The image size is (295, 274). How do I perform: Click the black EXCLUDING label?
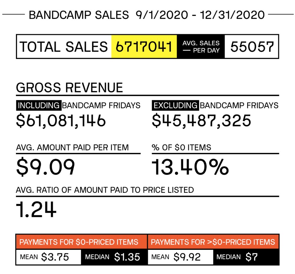click(x=176, y=105)
